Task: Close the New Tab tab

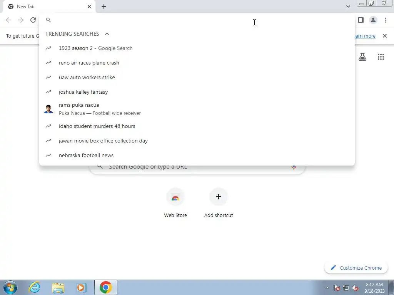Action: (x=89, y=7)
